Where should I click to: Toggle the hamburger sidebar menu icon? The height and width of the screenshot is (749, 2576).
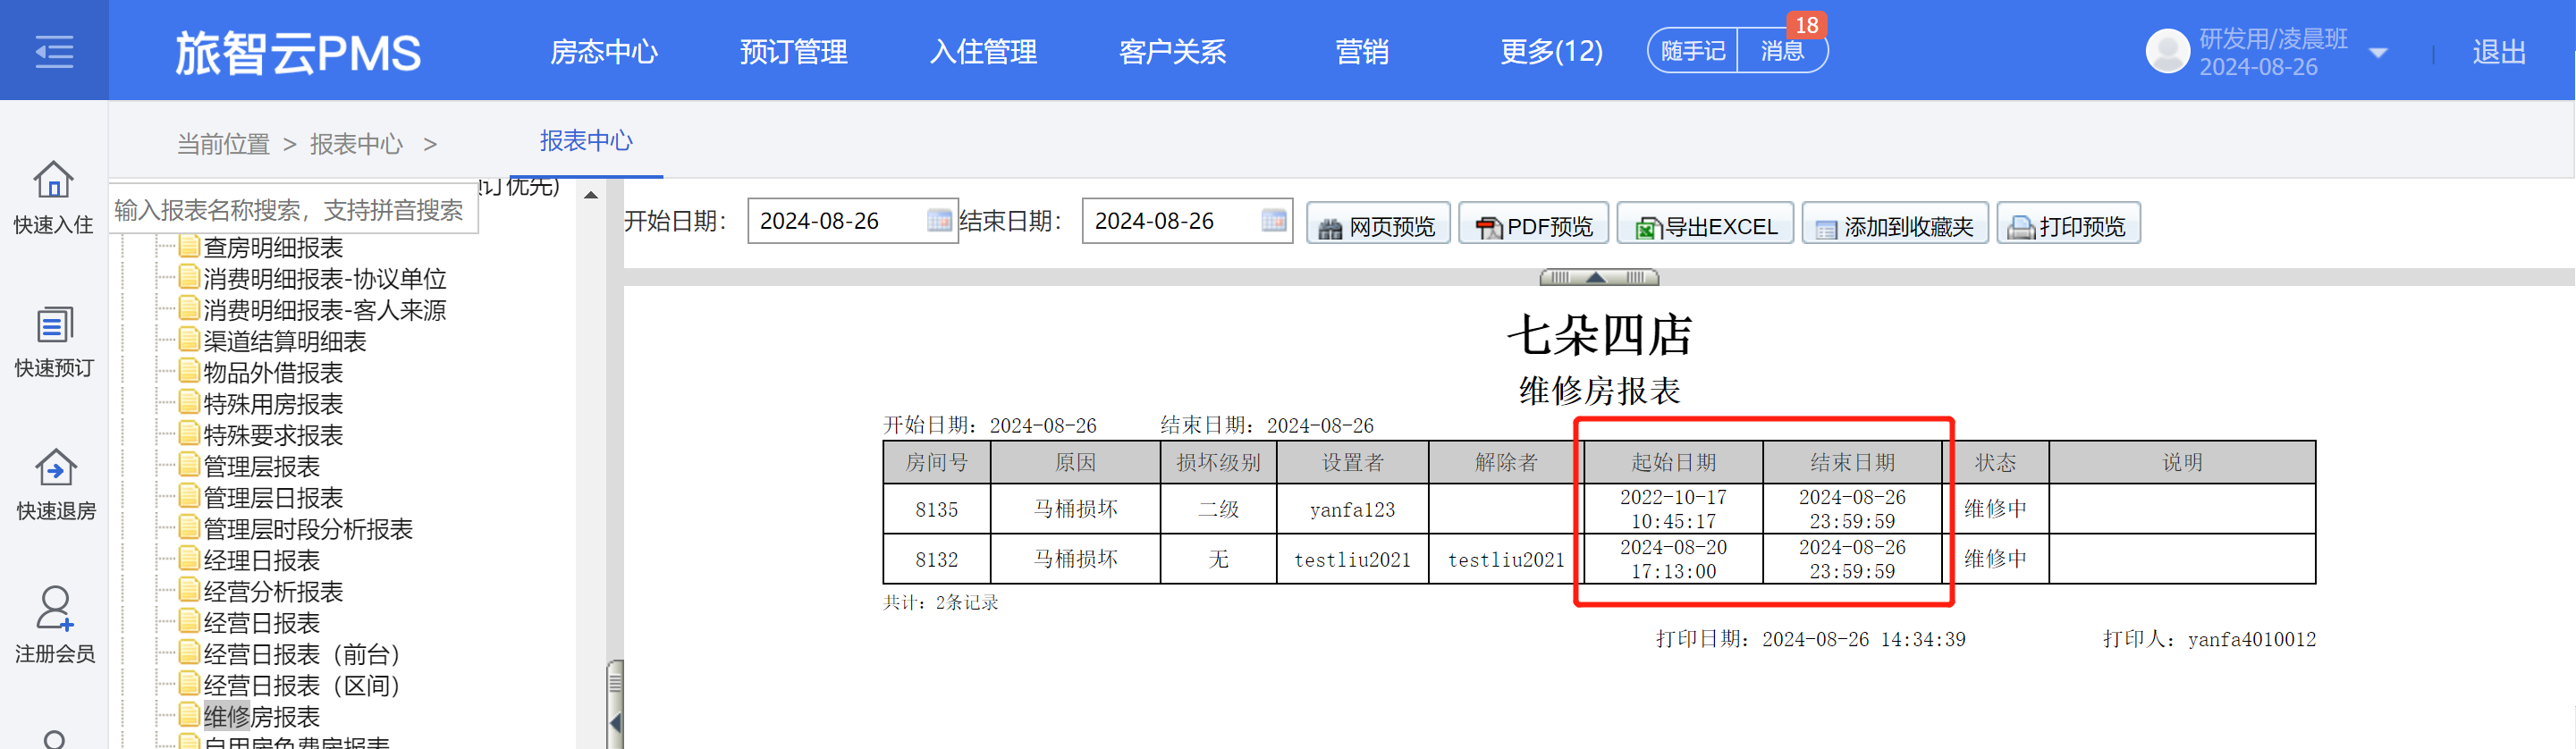point(54,51)
